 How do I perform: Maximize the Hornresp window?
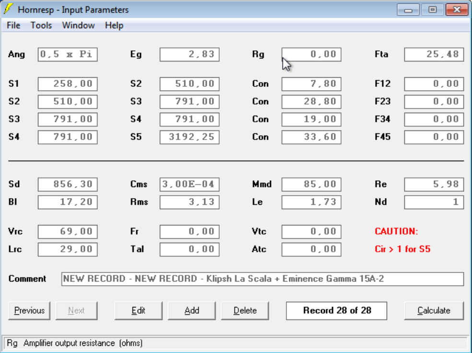(x=433, y=10)
